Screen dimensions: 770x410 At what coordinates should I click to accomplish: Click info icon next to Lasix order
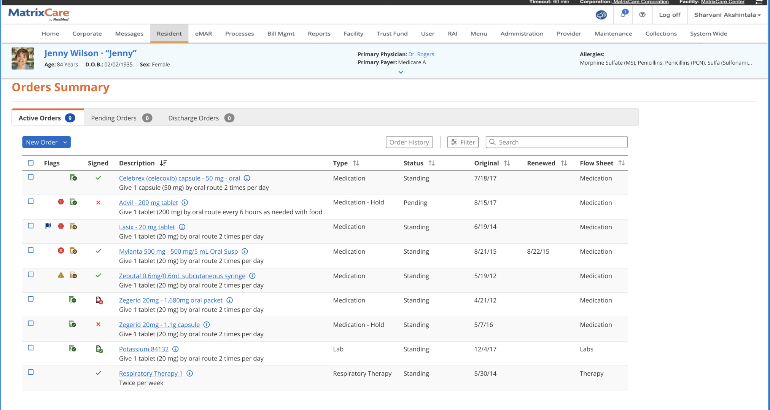[x=182, y=227]
